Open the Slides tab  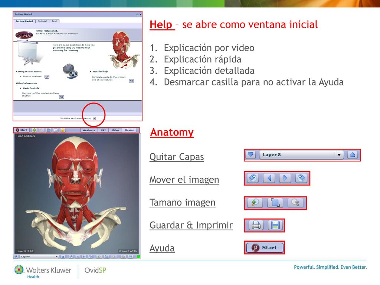click(115, 130)
